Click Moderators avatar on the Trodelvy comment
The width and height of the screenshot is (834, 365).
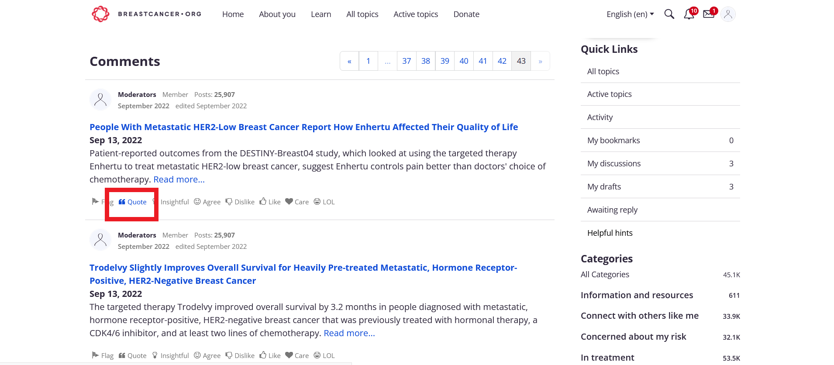(x=100, y=240)
